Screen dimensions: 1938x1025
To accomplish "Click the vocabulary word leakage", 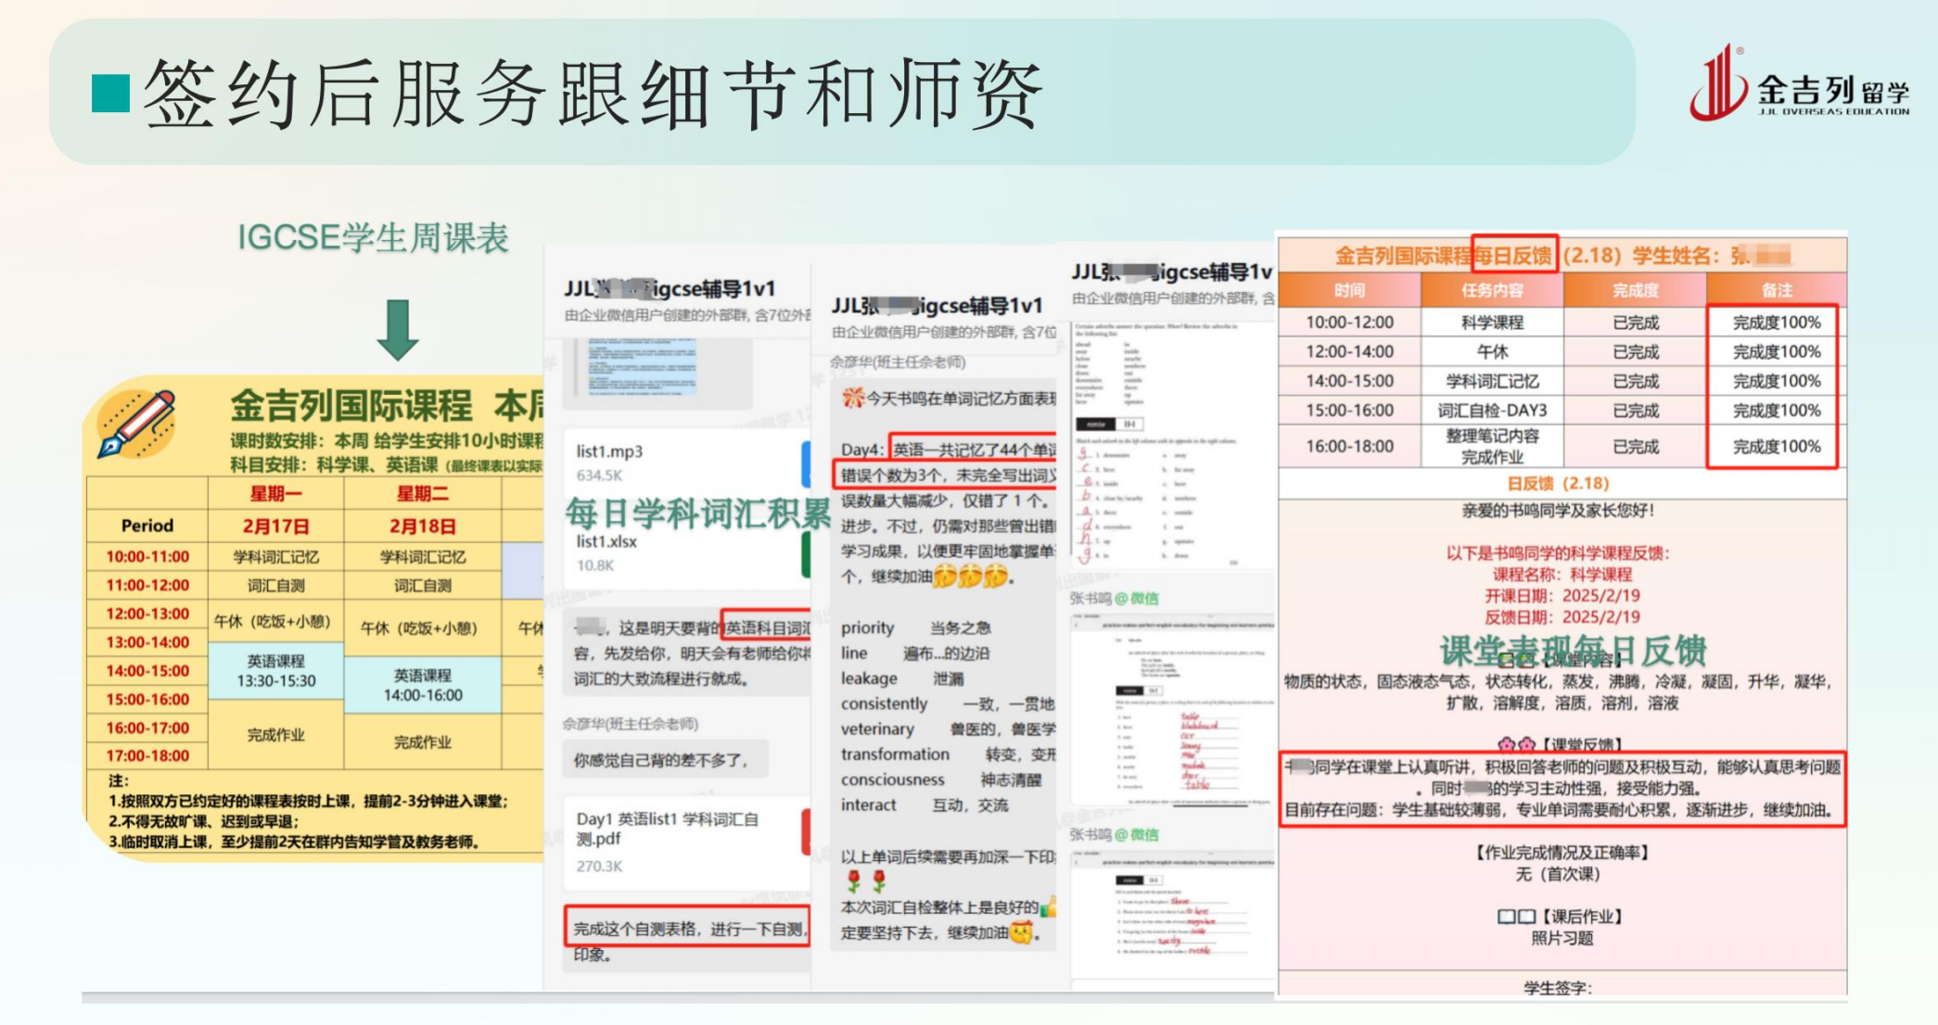I will [x=869, y=678].
